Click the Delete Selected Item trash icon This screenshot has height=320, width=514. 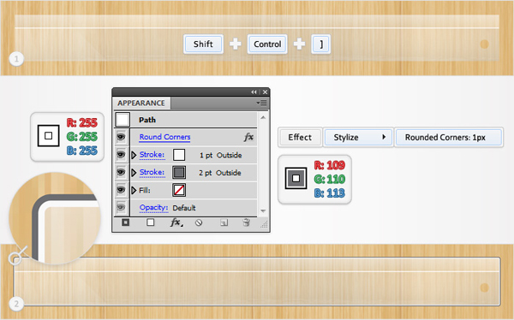click(246, 222)
